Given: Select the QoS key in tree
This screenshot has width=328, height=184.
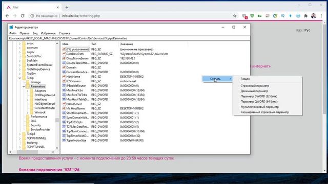Looking at the screenshot, I should [x=33, y=121].
